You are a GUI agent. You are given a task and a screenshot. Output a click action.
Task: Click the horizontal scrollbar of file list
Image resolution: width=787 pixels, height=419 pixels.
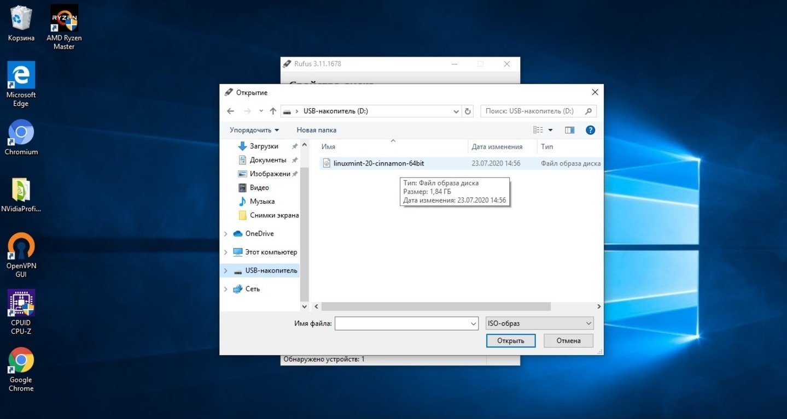tap(435, 306)
